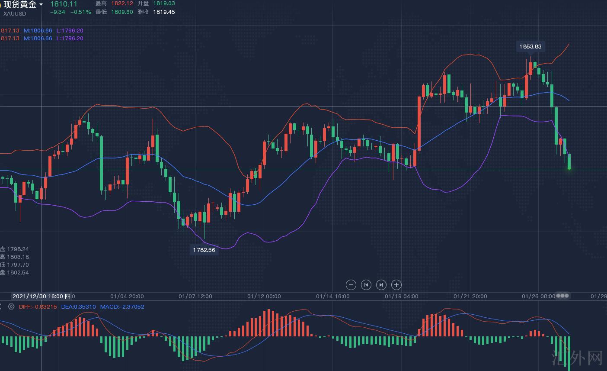Click the DIFF value in the MACD legend
The height and width of the screenshot is (371, 607).
[x=38, y=306]
